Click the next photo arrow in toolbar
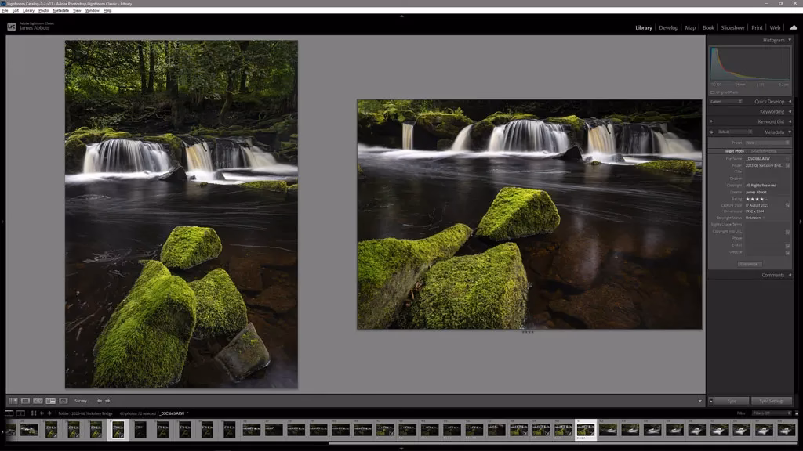Viewport: 803px width, 451px height. pyautogui.click(x=108, y=400)
